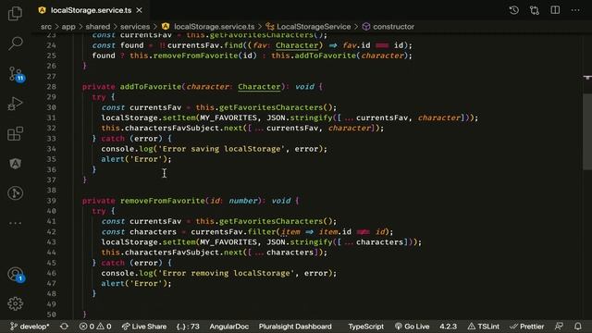
Task: Click MY_FAVORITES on line 43
Action: [228, 242]
